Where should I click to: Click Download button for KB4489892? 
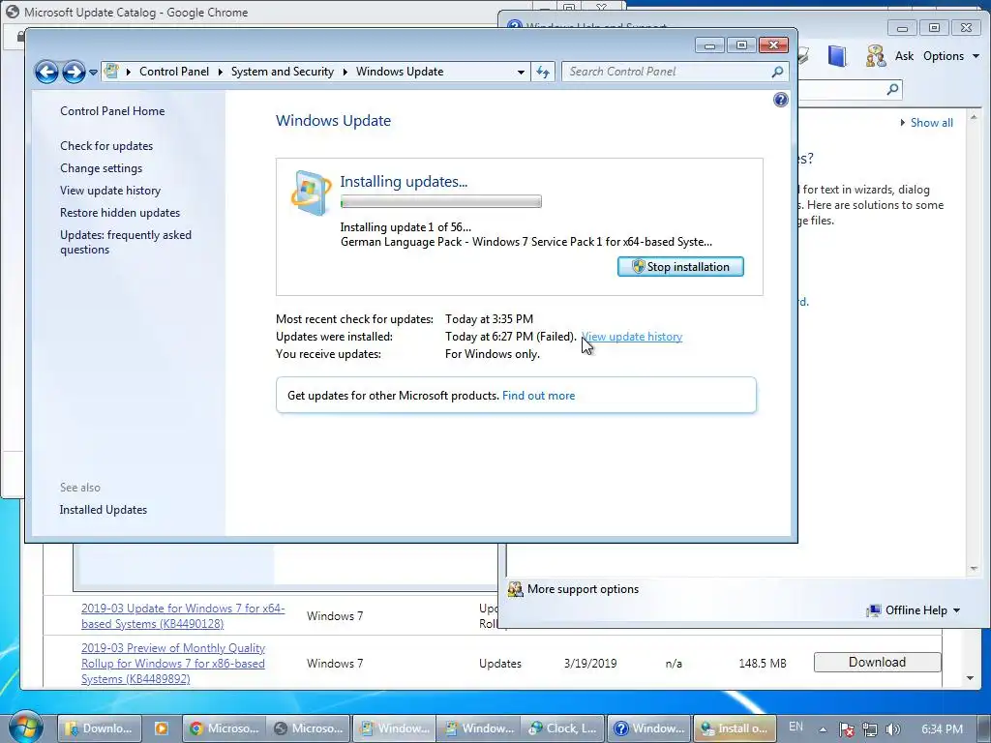[877, 662]
